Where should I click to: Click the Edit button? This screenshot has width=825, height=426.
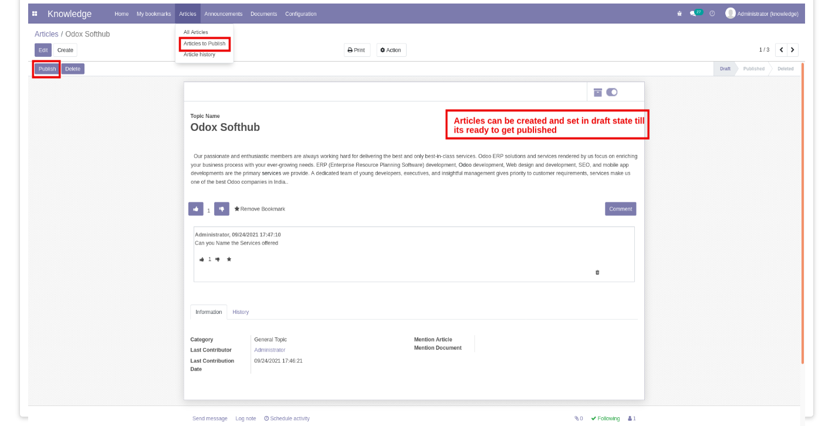point(43,50)
